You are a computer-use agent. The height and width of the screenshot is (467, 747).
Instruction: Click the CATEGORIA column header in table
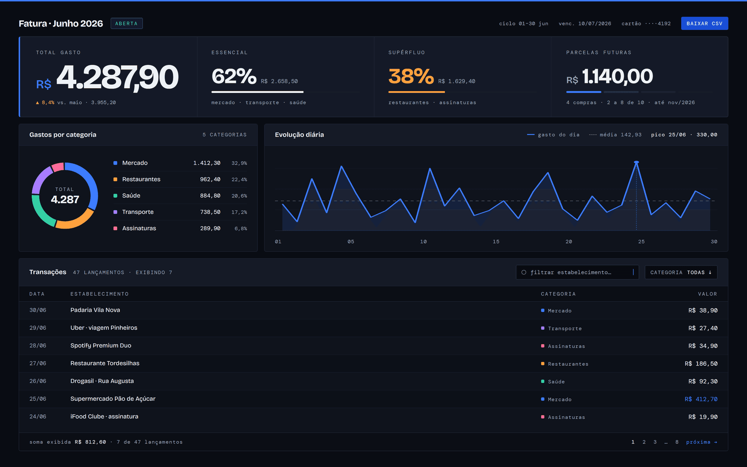[558, 294]
